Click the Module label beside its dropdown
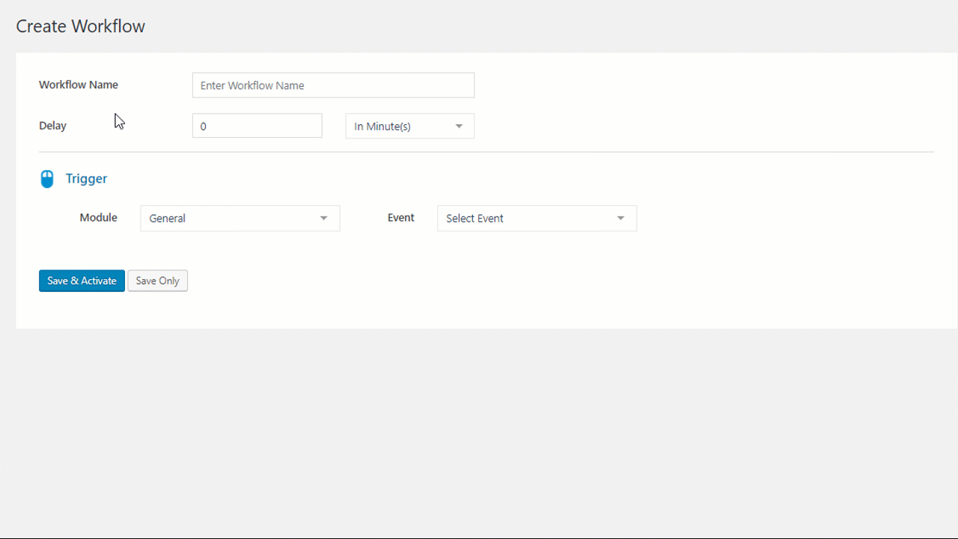The width and height of the screenshot is (958, 539). [98, 217]
